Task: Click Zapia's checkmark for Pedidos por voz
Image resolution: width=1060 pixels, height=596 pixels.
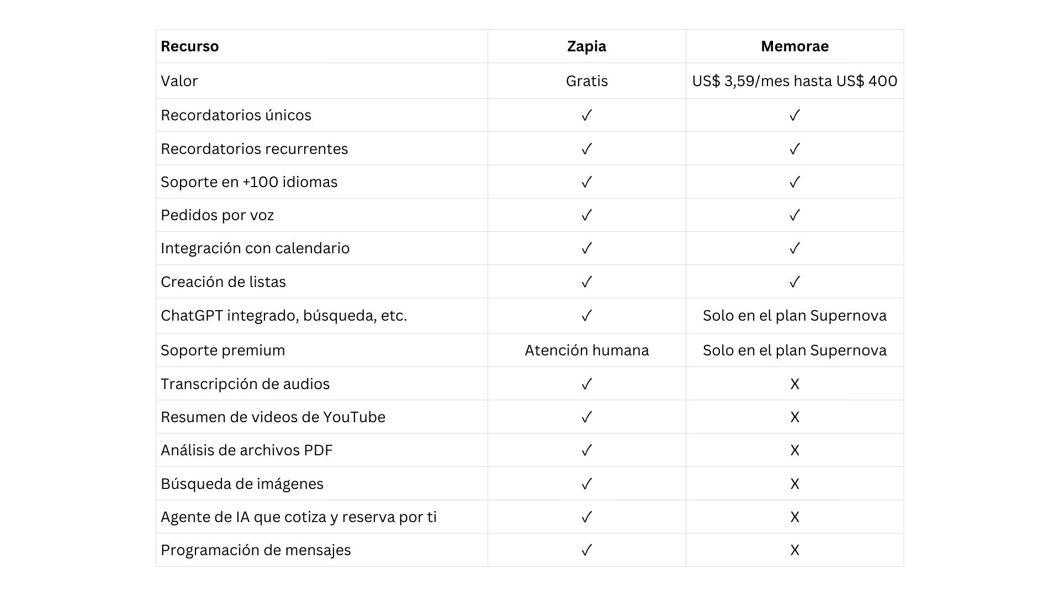Action: pos(586,215)
